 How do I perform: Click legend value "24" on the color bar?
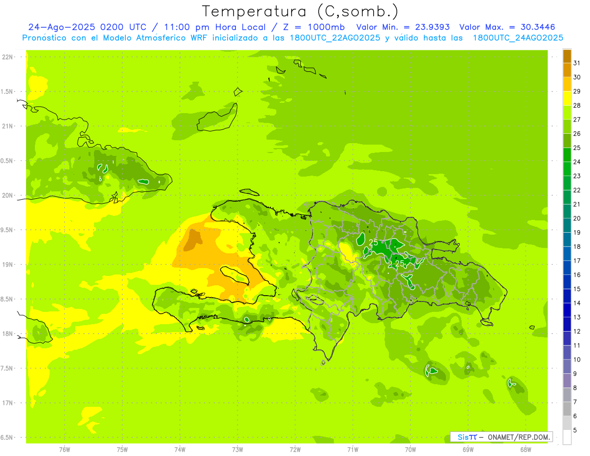[x=577, y=161]
